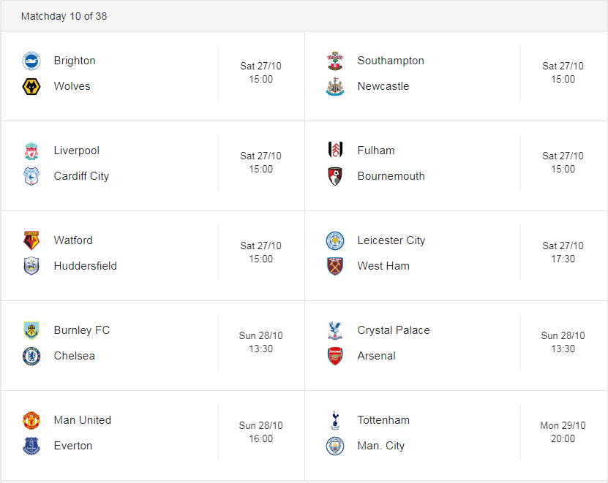
Task: Click the Wolves club crest
Action: [x=31, y=86]
